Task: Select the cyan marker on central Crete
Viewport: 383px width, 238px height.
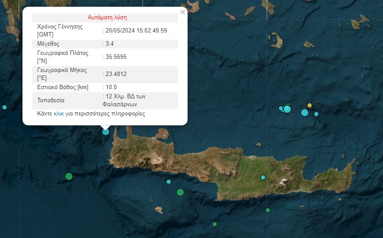Action: 263,177
